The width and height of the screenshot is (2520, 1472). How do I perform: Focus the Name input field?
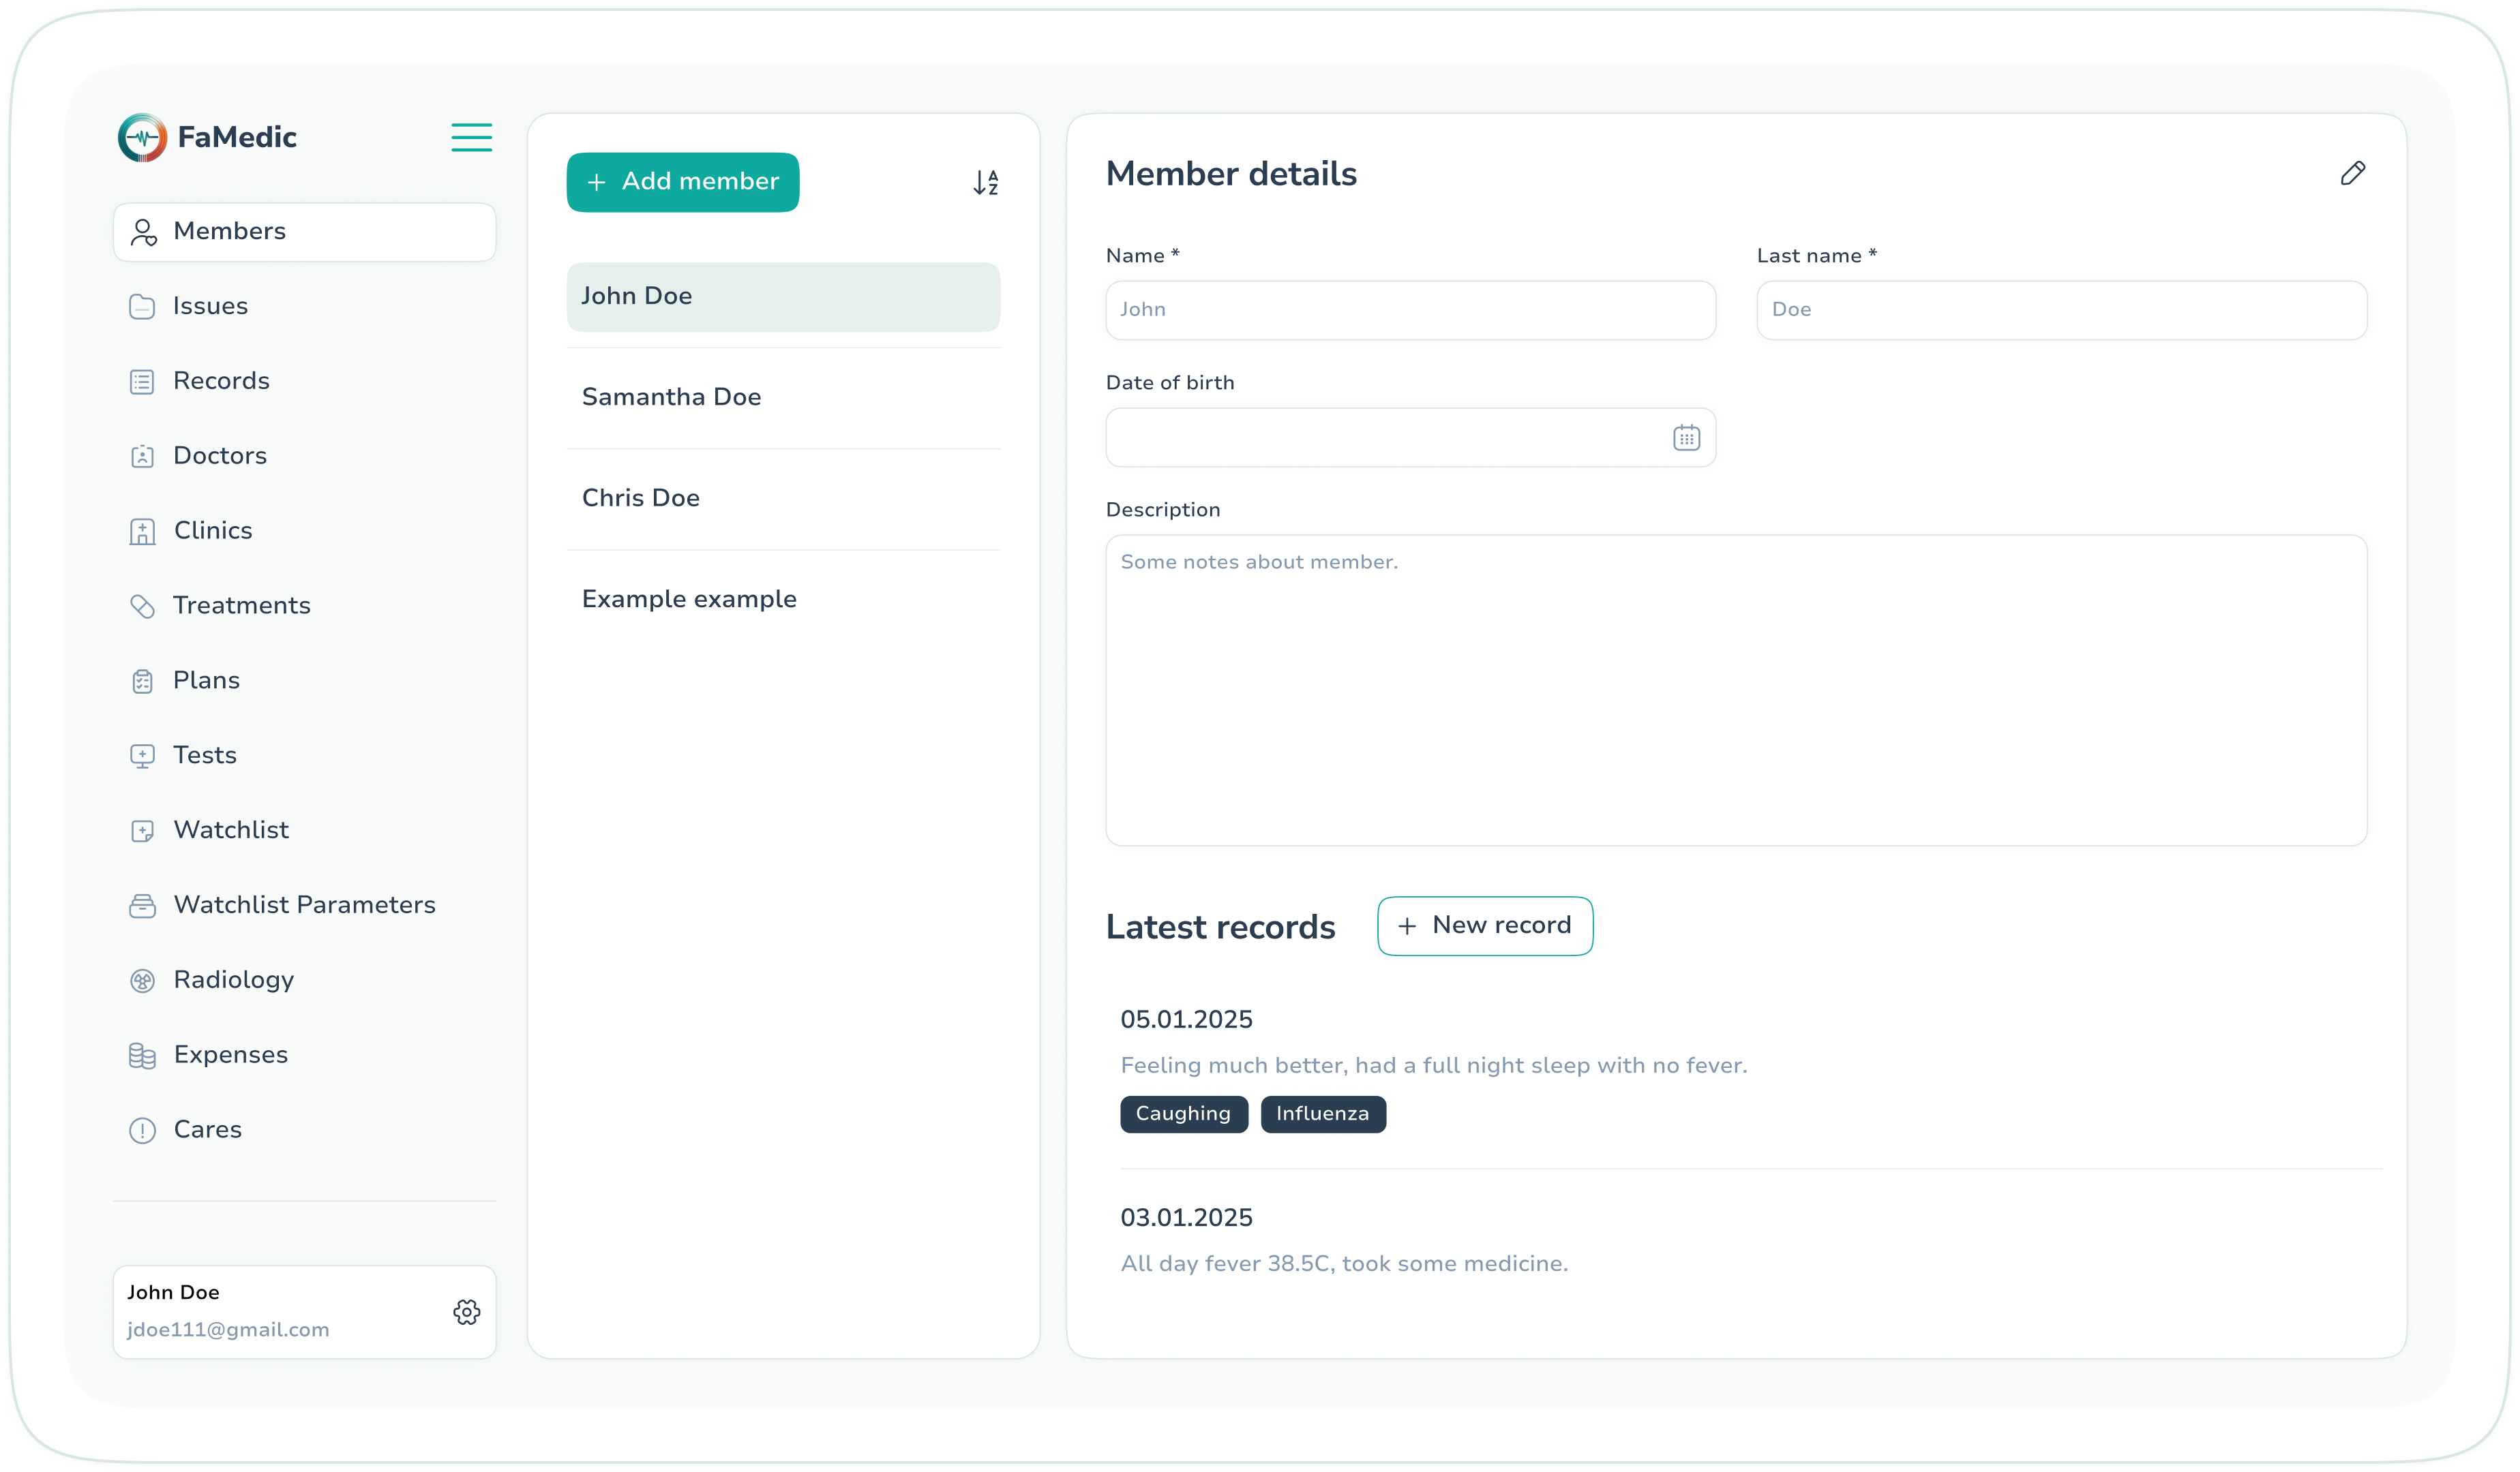[1411, 310]
